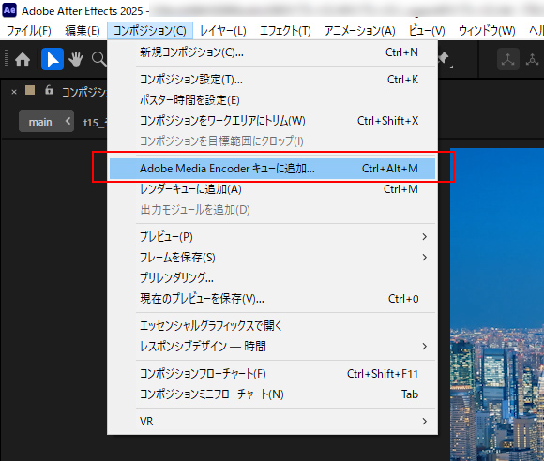Choose プリレンダリング... menu item
The height and width of the screenshot is (461, 544).
point(272,278)
